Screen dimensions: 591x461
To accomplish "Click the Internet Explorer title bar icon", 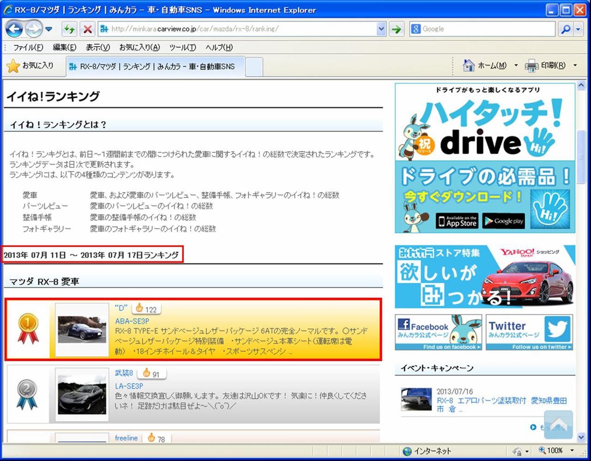I will click(8, 10).
